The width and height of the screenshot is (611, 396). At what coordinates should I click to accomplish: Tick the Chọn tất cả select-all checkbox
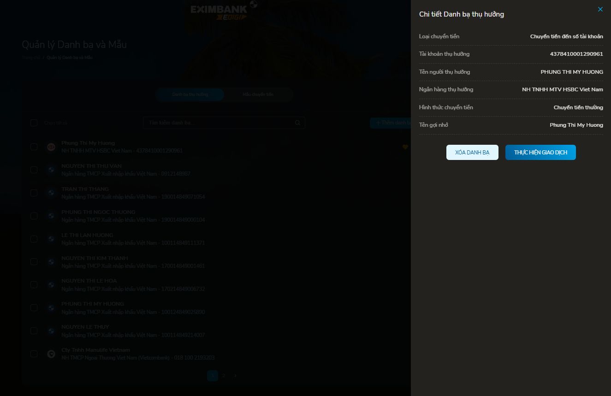click(34, 123)
